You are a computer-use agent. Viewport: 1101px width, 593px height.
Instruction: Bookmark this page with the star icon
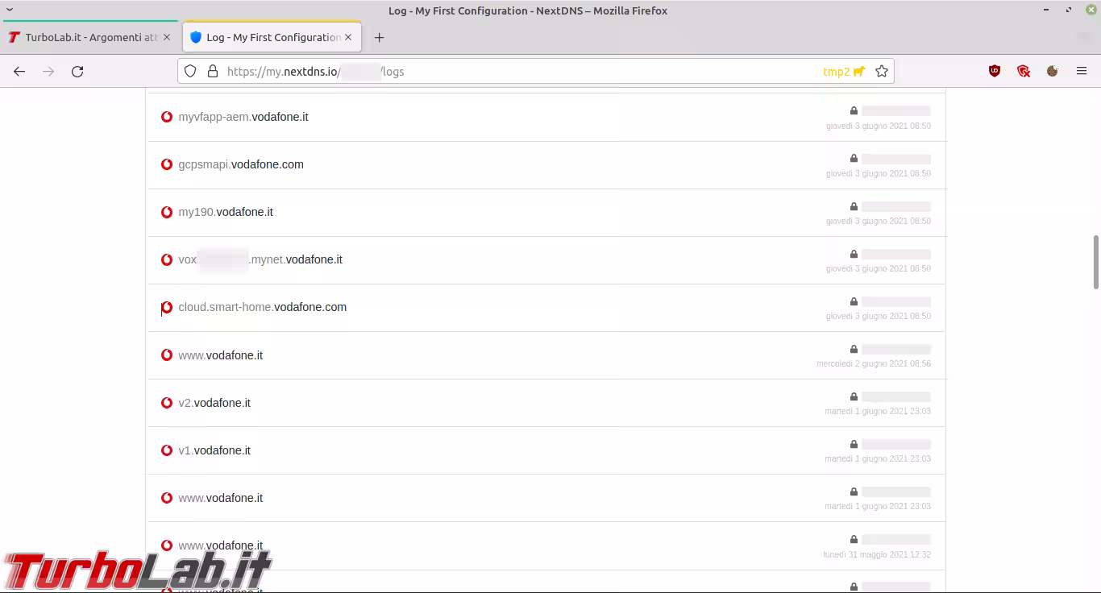click(882, 71)
